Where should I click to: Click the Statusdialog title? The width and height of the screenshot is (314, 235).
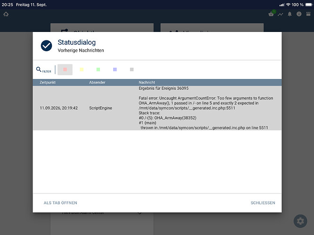[77, 42]
